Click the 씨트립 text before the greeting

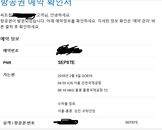click(x=6, y=15)
